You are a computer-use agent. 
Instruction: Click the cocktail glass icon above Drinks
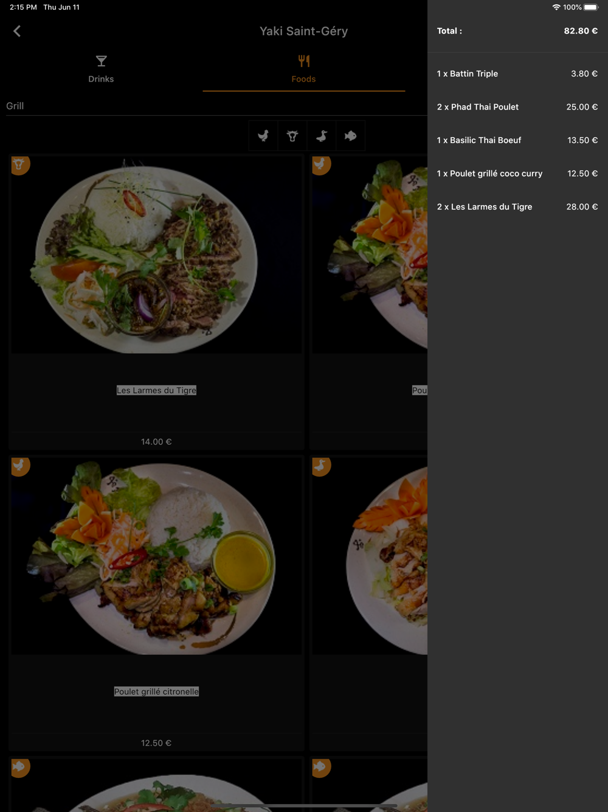point(101,61)
